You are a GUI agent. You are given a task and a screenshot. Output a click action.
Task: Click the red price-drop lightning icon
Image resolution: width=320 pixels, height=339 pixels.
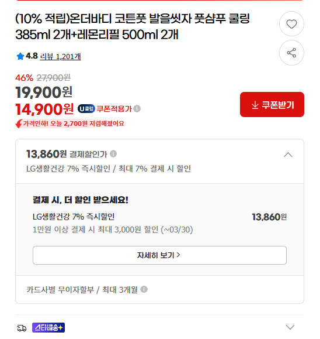[19, 124]
